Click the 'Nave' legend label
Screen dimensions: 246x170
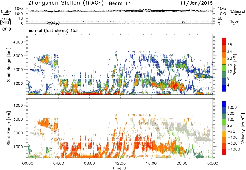(x=234, y=21)
